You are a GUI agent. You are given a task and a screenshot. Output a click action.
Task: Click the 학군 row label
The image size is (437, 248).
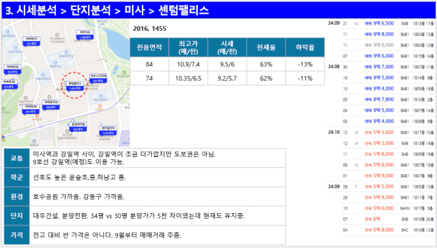point(16,177)
